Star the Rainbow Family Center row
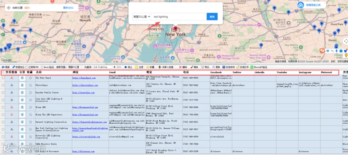This screenshot has height=155, width=348. coord(31,92)
